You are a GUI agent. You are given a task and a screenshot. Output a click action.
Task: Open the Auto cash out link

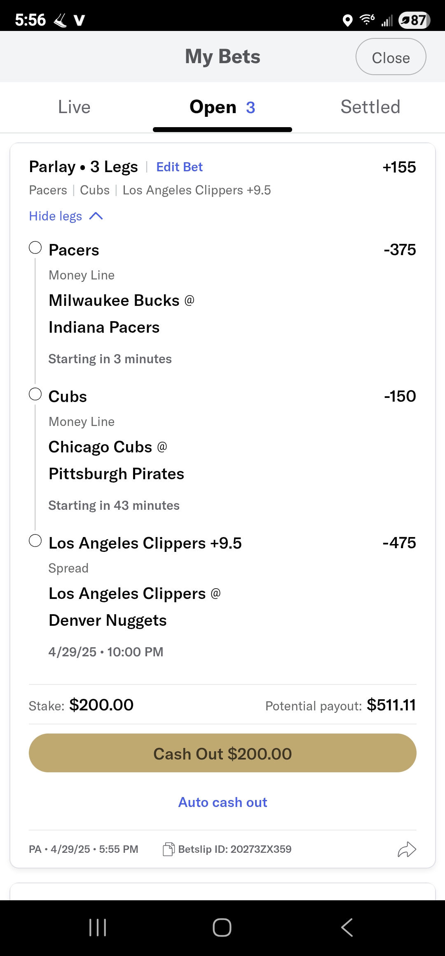tap(222, 802)
